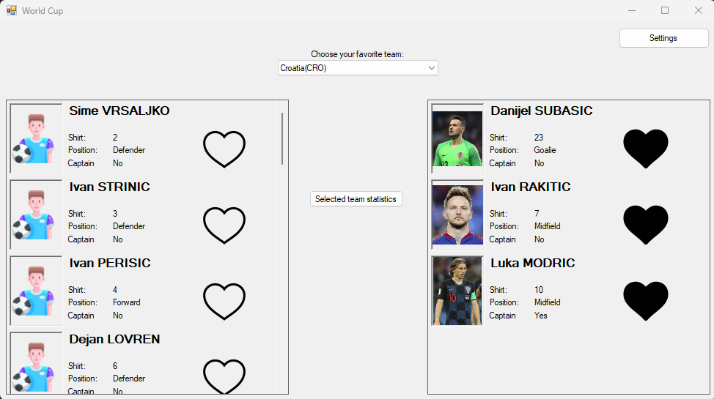Expand the favorite team dropdown arrow
This screenshot has height=399, width=714.
point(431,68)
